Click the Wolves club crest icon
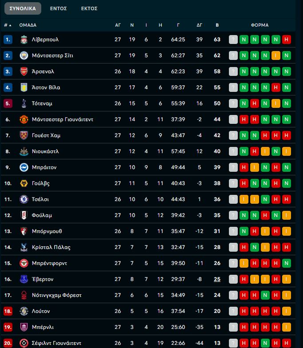 click(24, 183)
